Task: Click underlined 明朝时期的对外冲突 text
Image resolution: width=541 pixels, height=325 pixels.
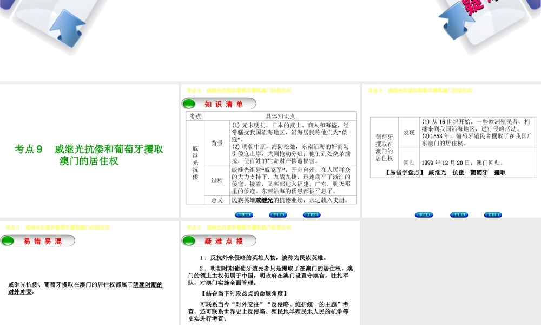Action: pos(85,288)
